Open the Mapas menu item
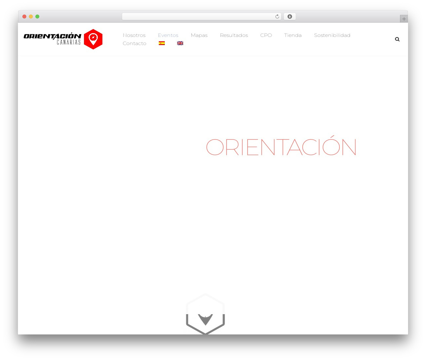426x360 pixels. [x=199, y=35]
